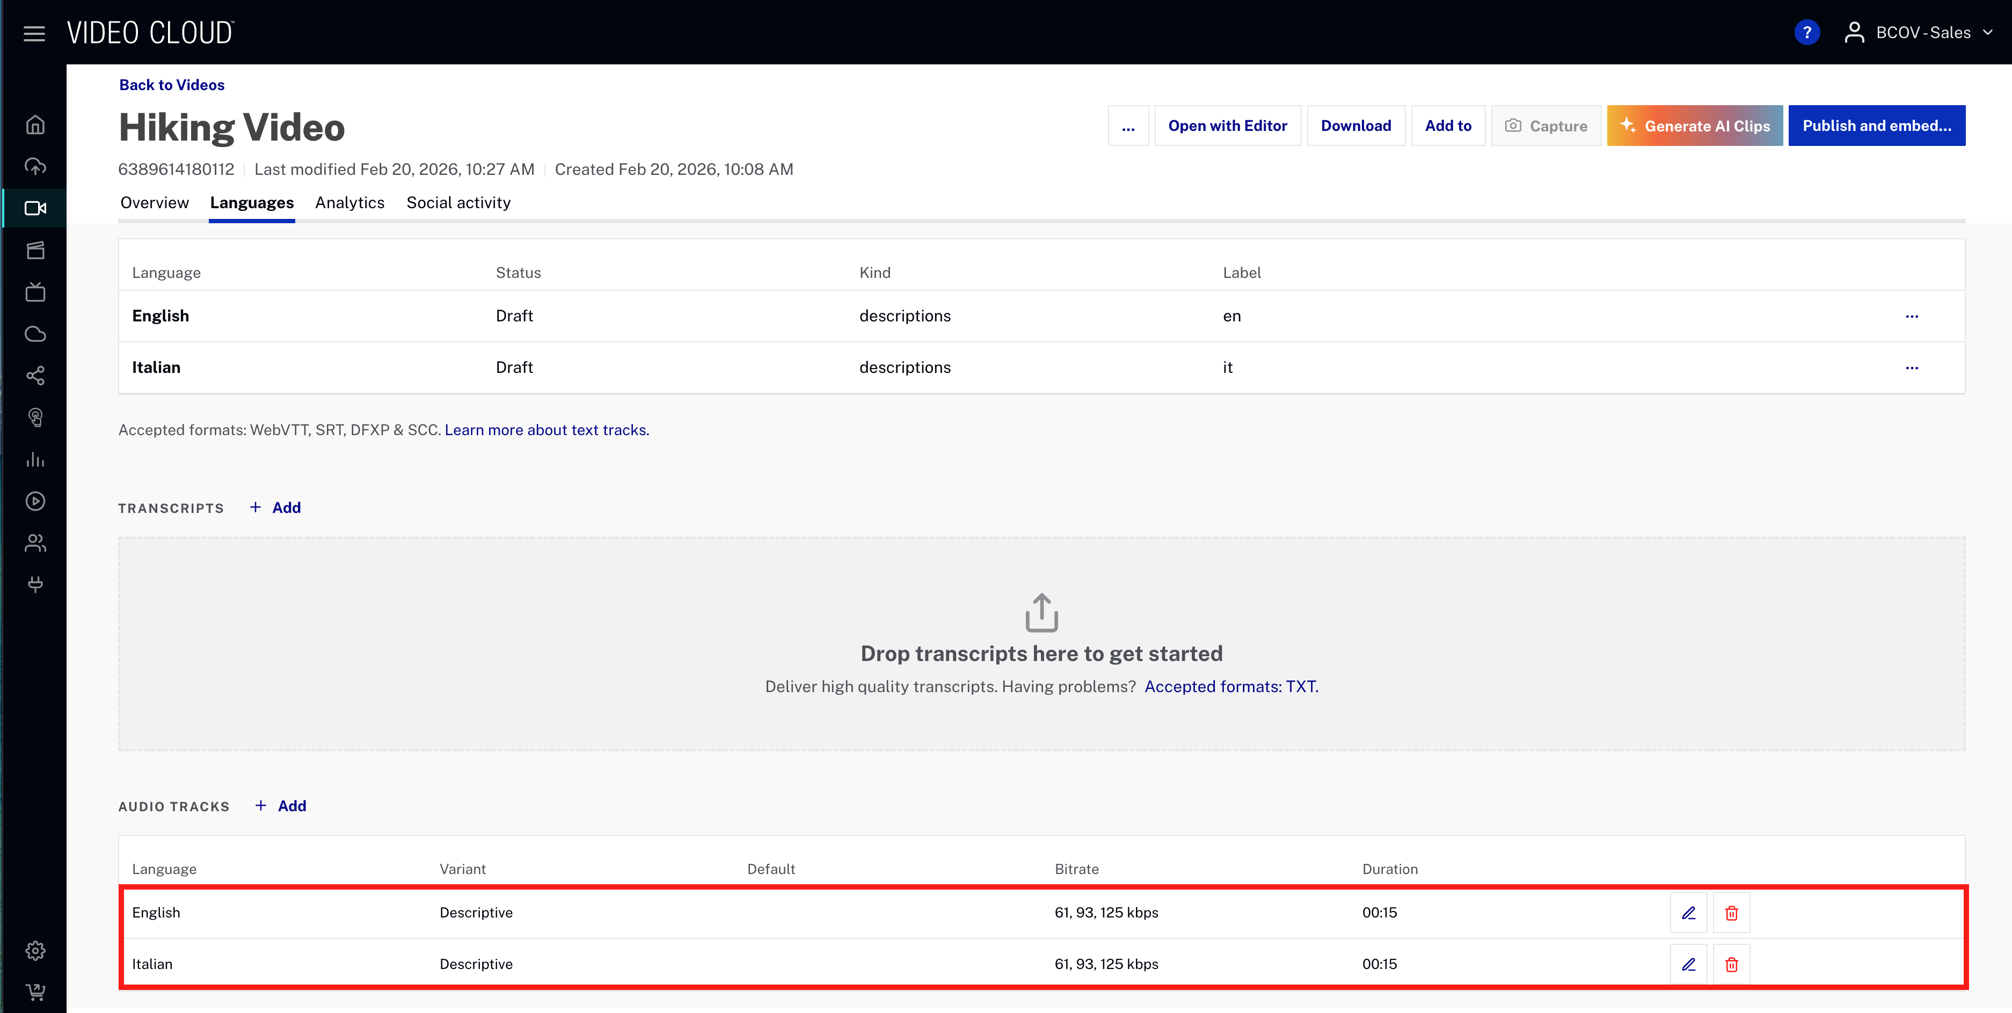
Task: Click the blue help question-mark icon
Action: pyautogui.click(x=1806, y=33)
